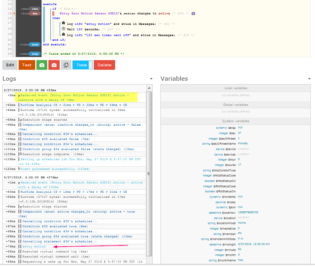Click the 'Event processed successfully (120ms)' log
315x266 pixels.
point(55,169)
